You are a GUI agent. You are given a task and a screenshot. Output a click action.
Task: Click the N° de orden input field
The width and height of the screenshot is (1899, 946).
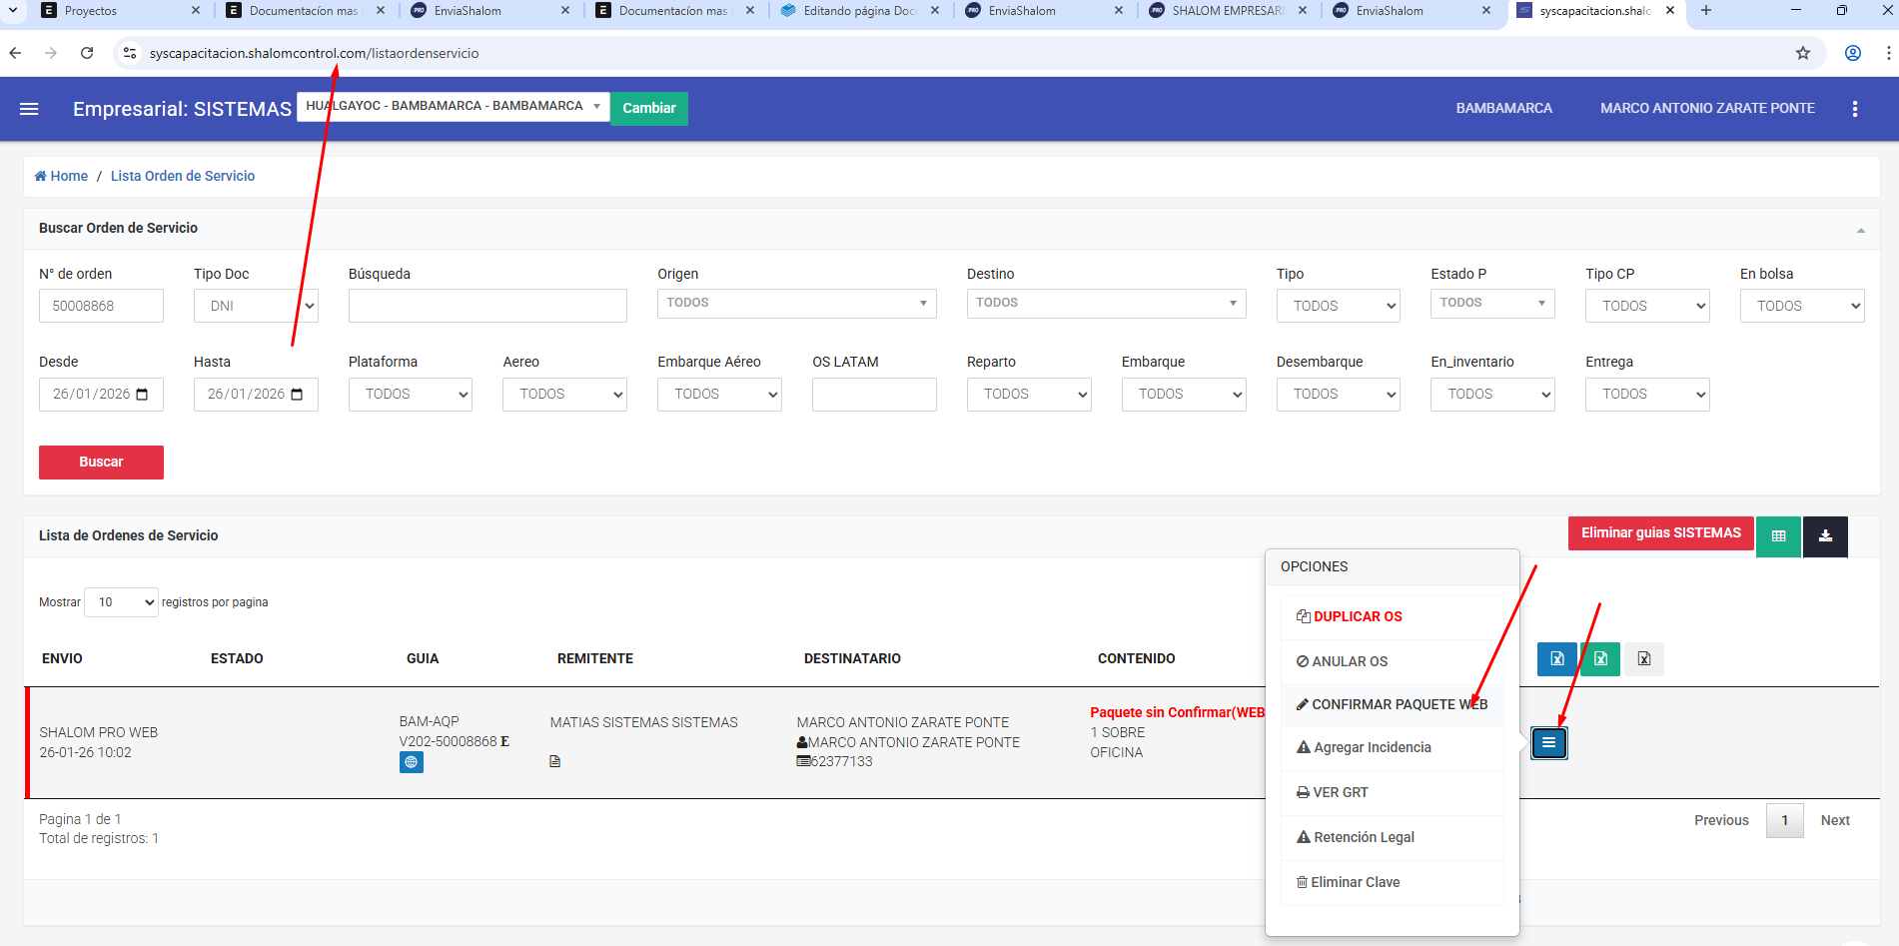[101, 306]
